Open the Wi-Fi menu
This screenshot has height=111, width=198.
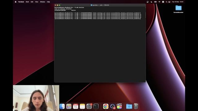(159, 2)
